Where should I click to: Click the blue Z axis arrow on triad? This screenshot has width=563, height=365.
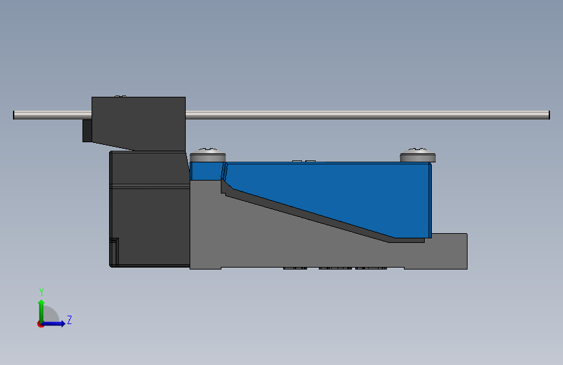tap(54, 323)
